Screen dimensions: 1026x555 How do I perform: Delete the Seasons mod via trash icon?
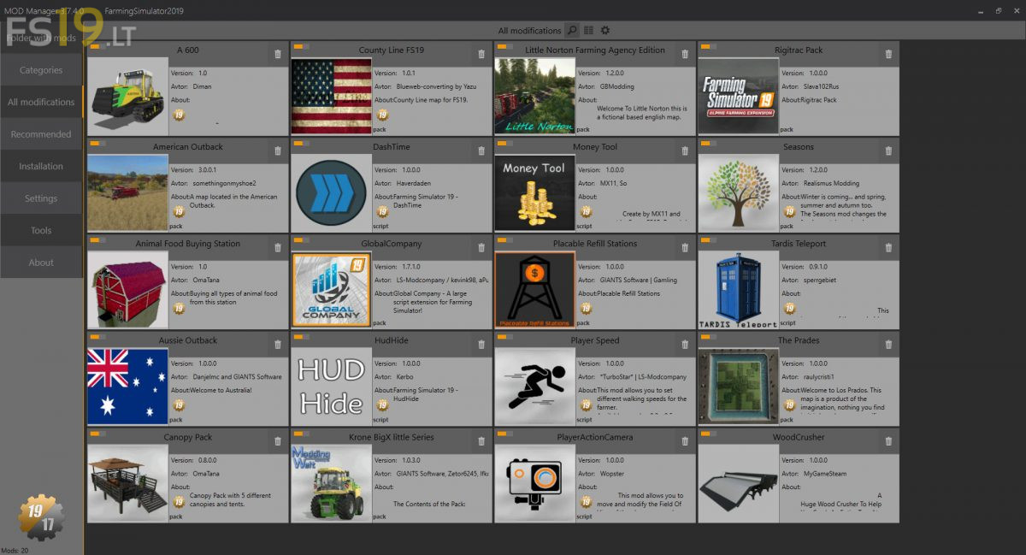tap(888, 151)
